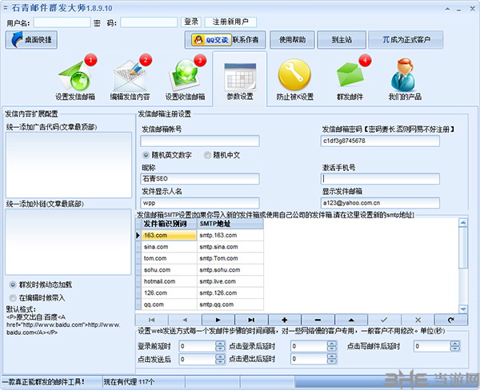This screenshot has width=480, height=390.
Task: Adjust 点击发送后 spinner arrows
Action: pos(220,359)
